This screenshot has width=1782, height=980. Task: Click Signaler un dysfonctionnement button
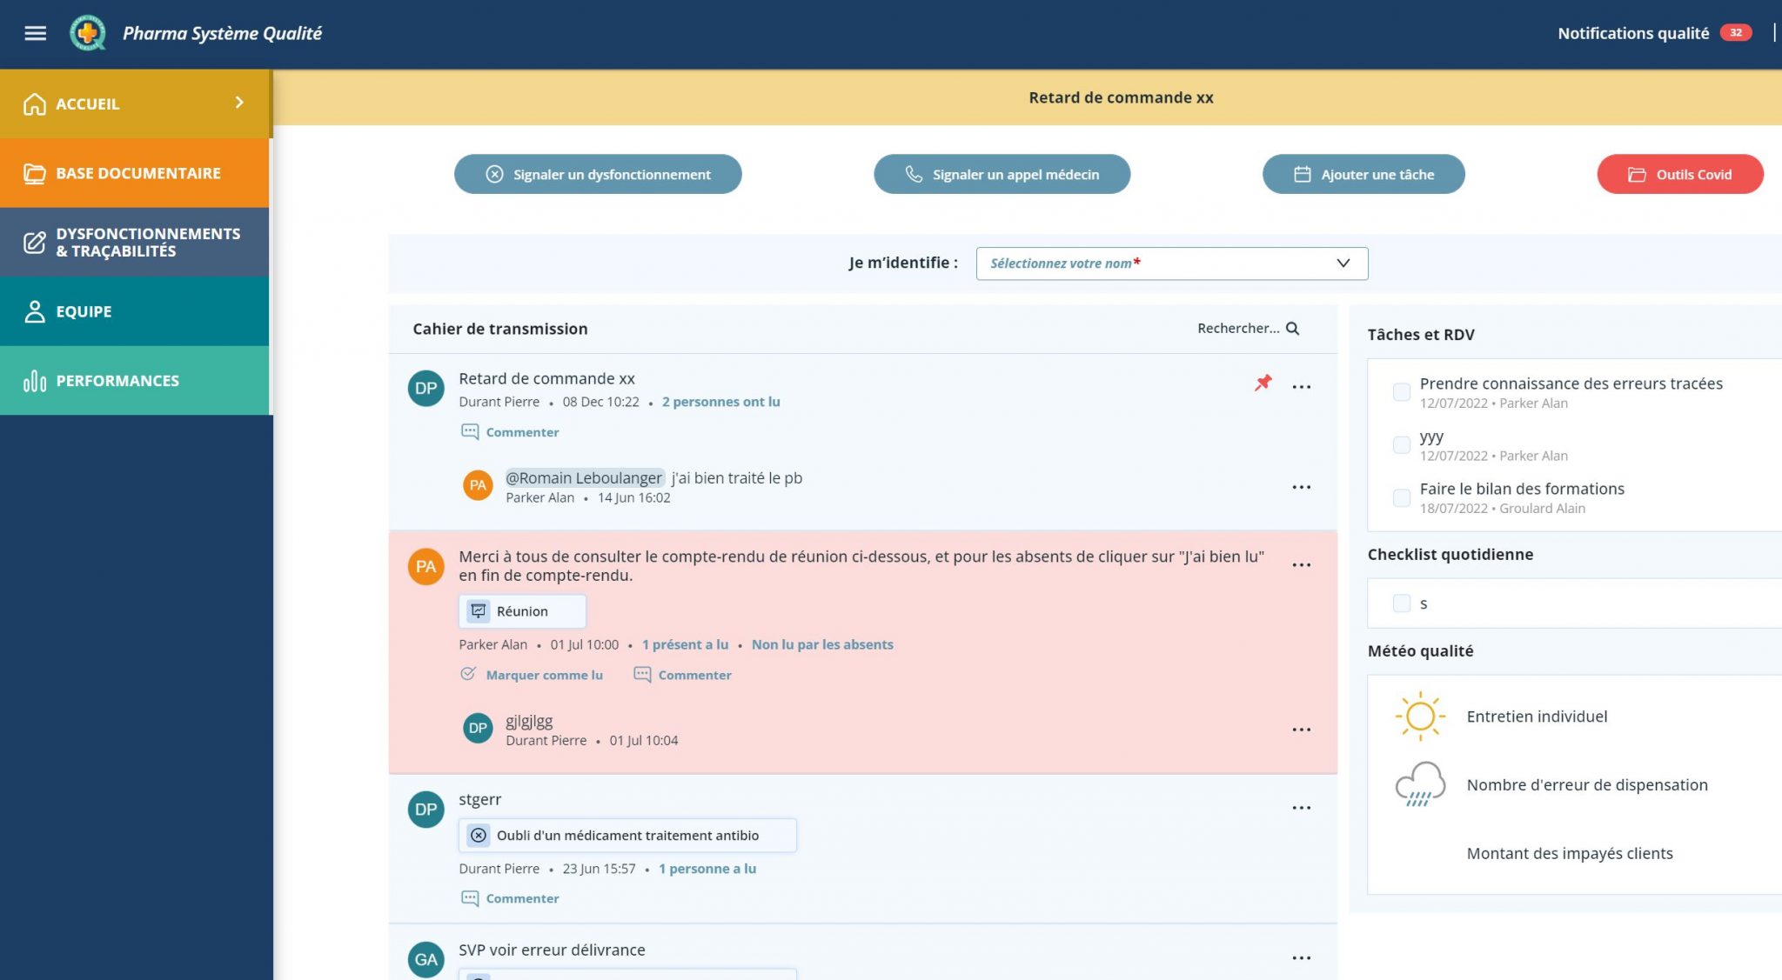[x=598, y=174]
